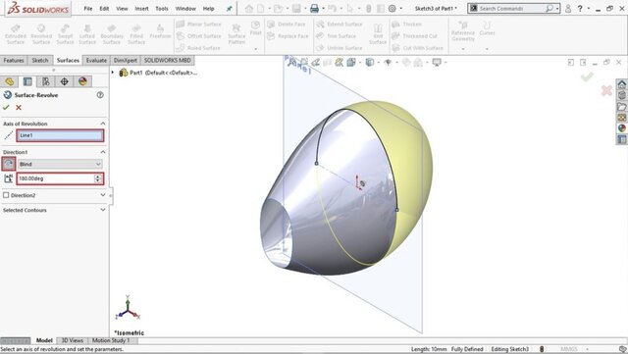
Task: Expand the Part1 tree node arrow
Action: 113,73
